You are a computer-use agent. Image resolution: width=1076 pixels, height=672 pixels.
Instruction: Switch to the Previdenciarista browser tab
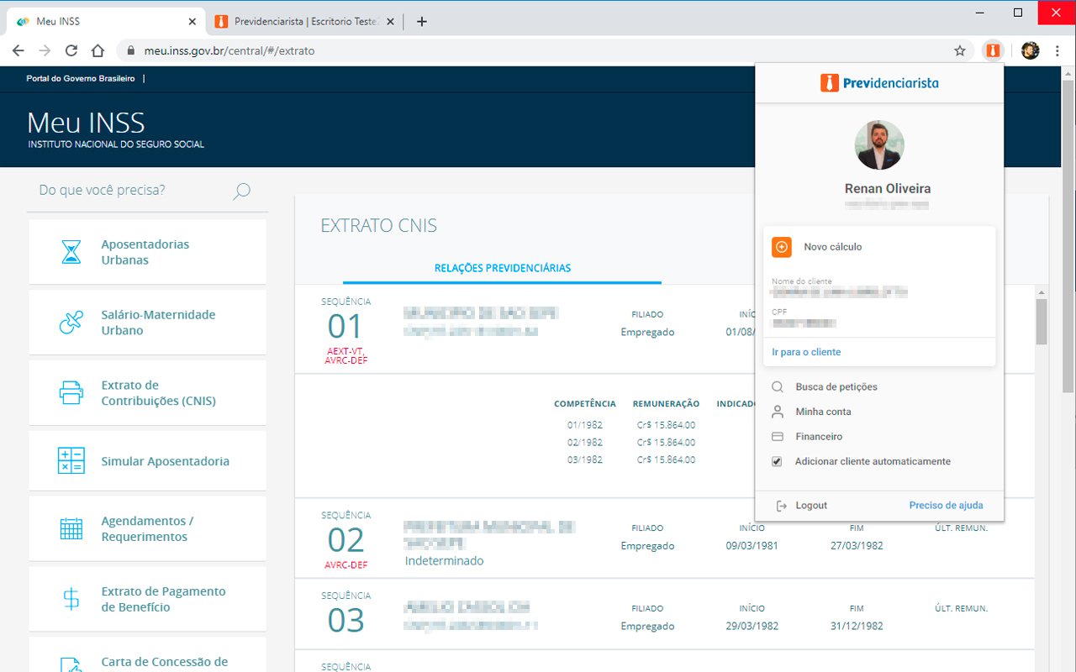pyautogui.click(x=305, y=22)
